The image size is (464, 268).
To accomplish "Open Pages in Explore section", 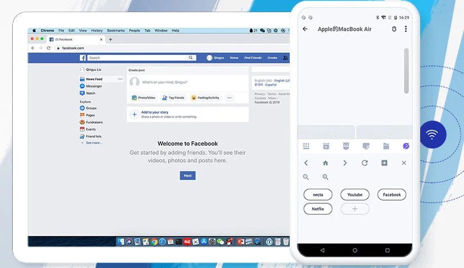I will [88, 115].
